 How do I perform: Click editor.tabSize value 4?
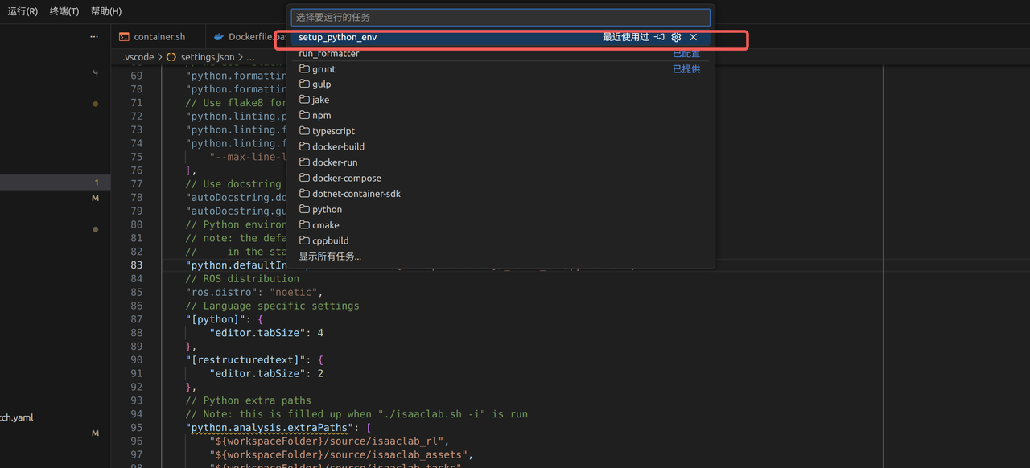click(x=320, y=333)
